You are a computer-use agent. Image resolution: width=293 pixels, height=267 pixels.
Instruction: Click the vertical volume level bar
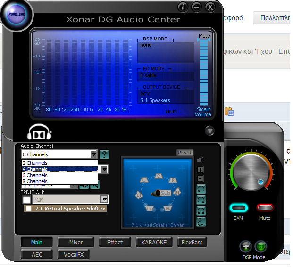click(x=204, y=73)
